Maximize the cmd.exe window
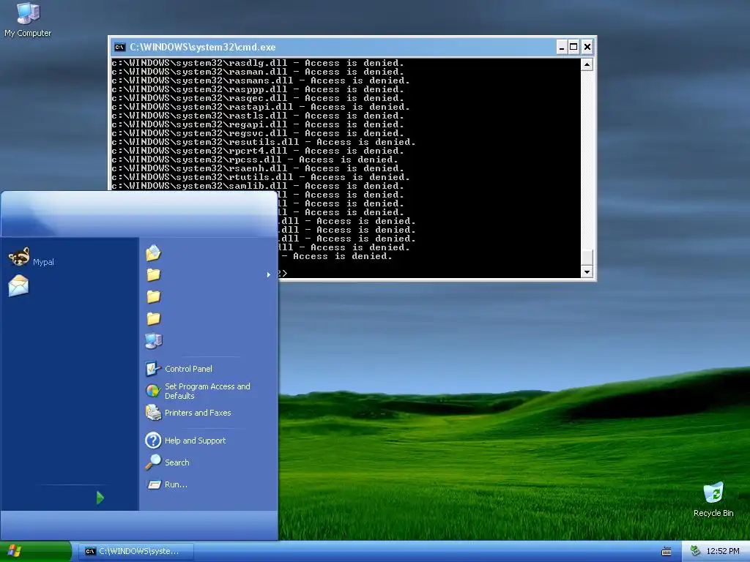The image size is (750, 562). [x=573, y=47]
